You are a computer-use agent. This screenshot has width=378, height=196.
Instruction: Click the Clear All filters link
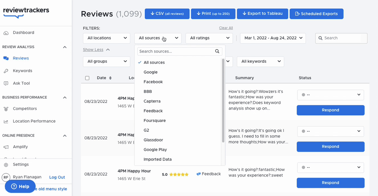[x=226, y=28]
